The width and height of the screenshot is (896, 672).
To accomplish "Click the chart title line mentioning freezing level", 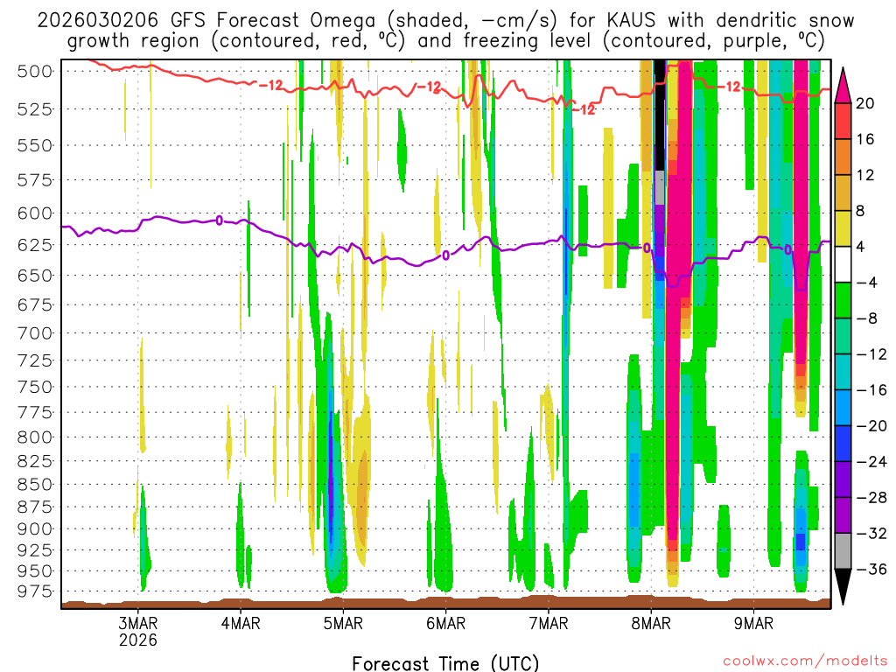I will (445, 40).
